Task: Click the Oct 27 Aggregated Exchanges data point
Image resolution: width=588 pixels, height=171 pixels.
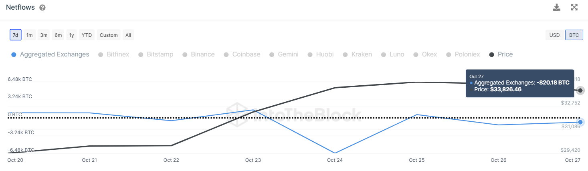Action: click(580, 122)
